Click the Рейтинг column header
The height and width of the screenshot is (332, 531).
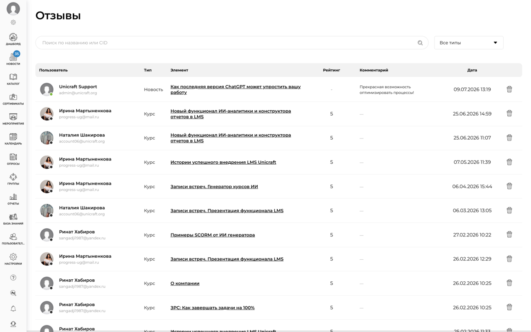(x=331, y=70)
